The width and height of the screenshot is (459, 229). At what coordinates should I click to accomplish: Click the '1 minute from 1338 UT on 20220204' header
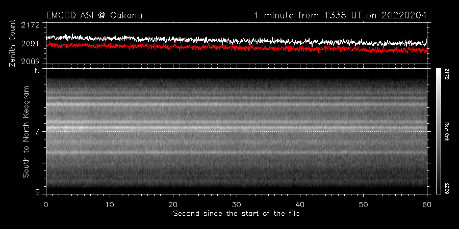coord(341,15)
